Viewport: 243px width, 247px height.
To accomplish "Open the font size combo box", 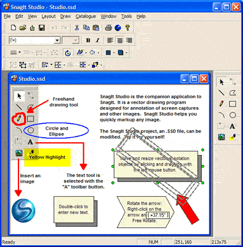I will (x=71, y=40).
